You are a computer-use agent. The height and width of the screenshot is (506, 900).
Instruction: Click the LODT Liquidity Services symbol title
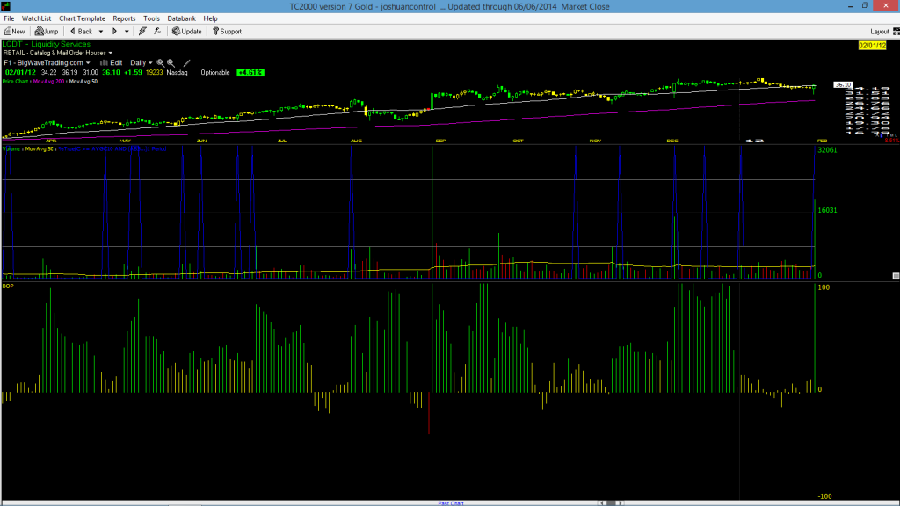[x=47, y=44]
